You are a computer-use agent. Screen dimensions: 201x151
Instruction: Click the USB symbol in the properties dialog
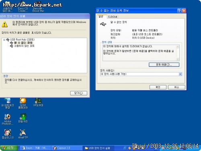103,24
